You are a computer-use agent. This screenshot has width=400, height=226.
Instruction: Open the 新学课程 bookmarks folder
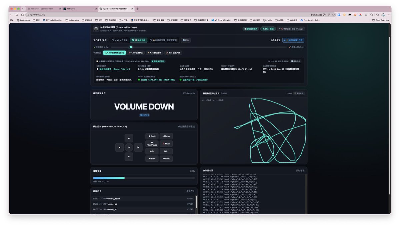159,20
